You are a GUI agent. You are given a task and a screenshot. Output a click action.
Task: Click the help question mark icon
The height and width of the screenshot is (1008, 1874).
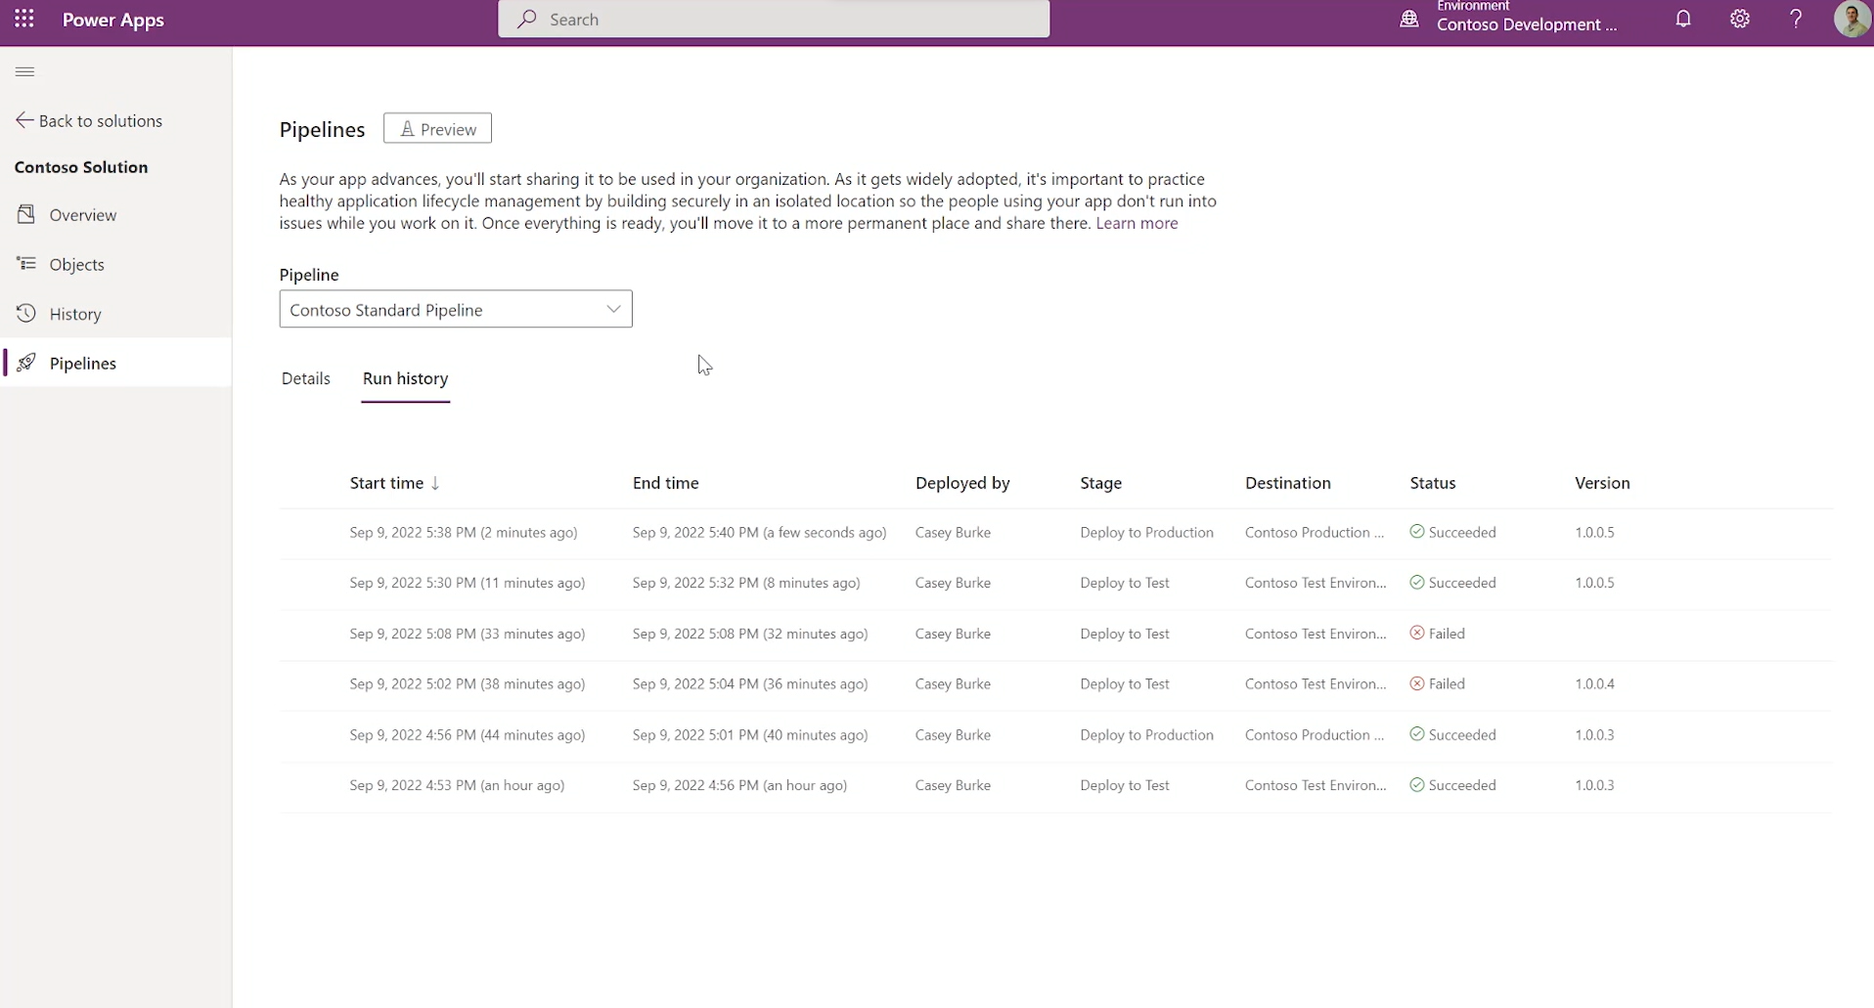coord(1796,19)
